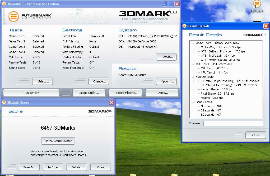This screenshot has width=270, height=176.
Task: Select GT4 - Mother Nature row
Action: (220, 60)
